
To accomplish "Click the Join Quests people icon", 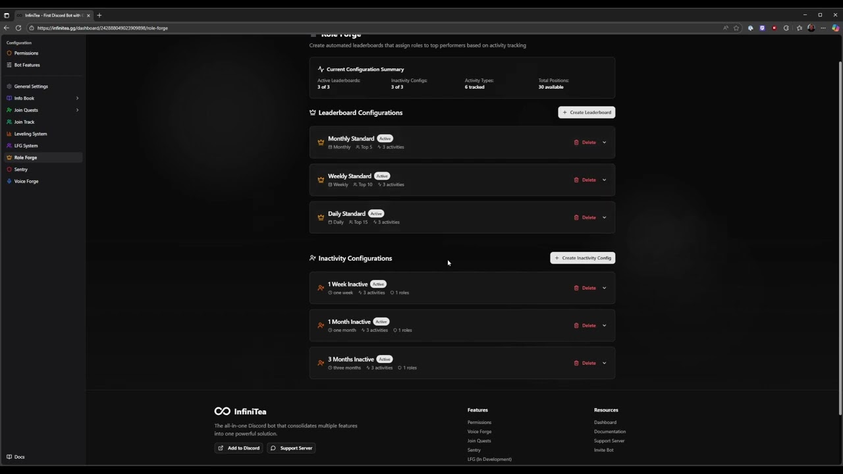I will point(9,110).
